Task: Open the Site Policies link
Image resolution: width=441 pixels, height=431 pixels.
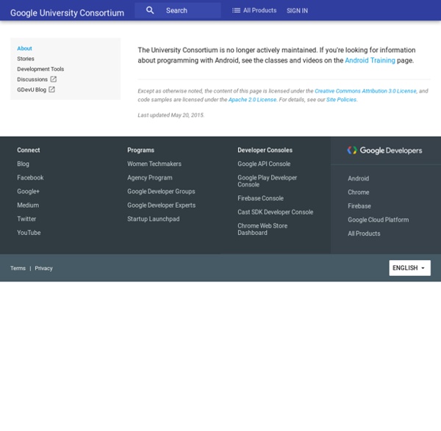Action: tap(341, 99)
